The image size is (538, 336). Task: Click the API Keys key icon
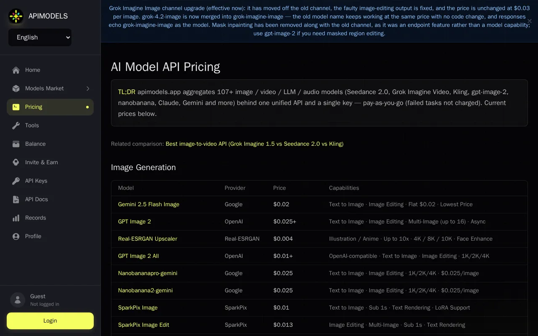16,181
